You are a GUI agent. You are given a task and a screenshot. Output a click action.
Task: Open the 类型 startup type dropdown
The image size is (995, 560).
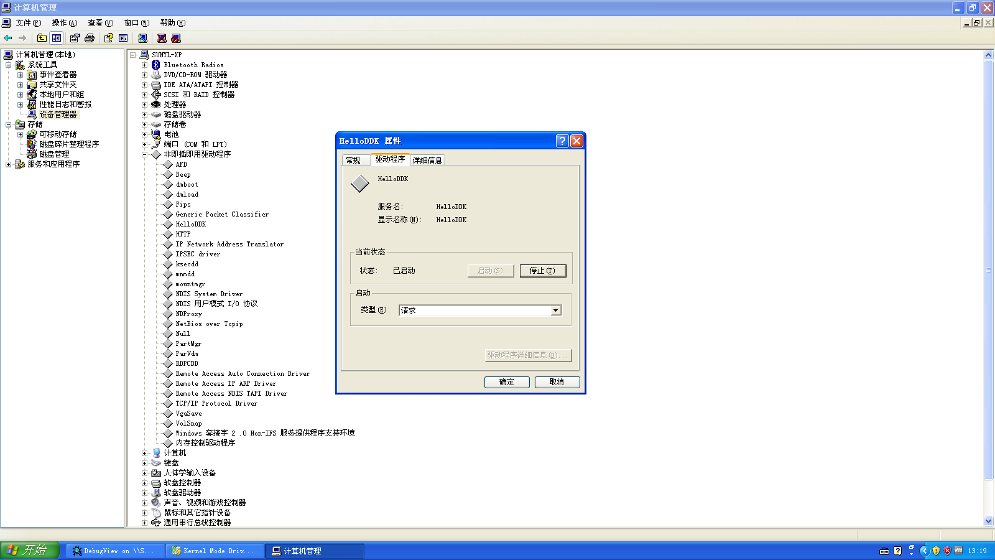556,310
